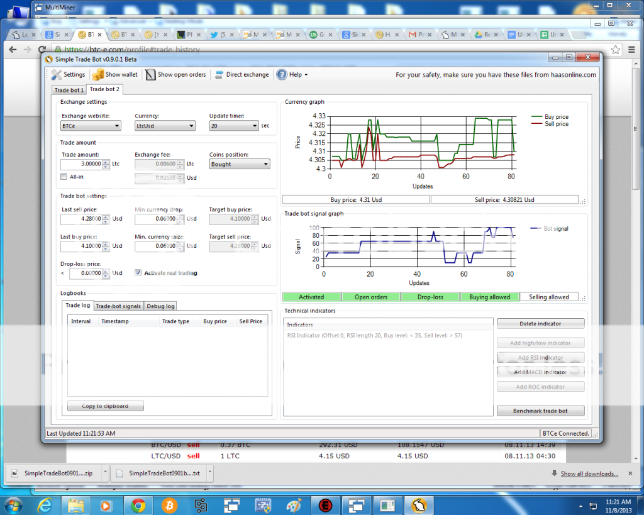Select the Trade bot 2 tab
Screen dimensions: 644x515
[x=104, y=89]
